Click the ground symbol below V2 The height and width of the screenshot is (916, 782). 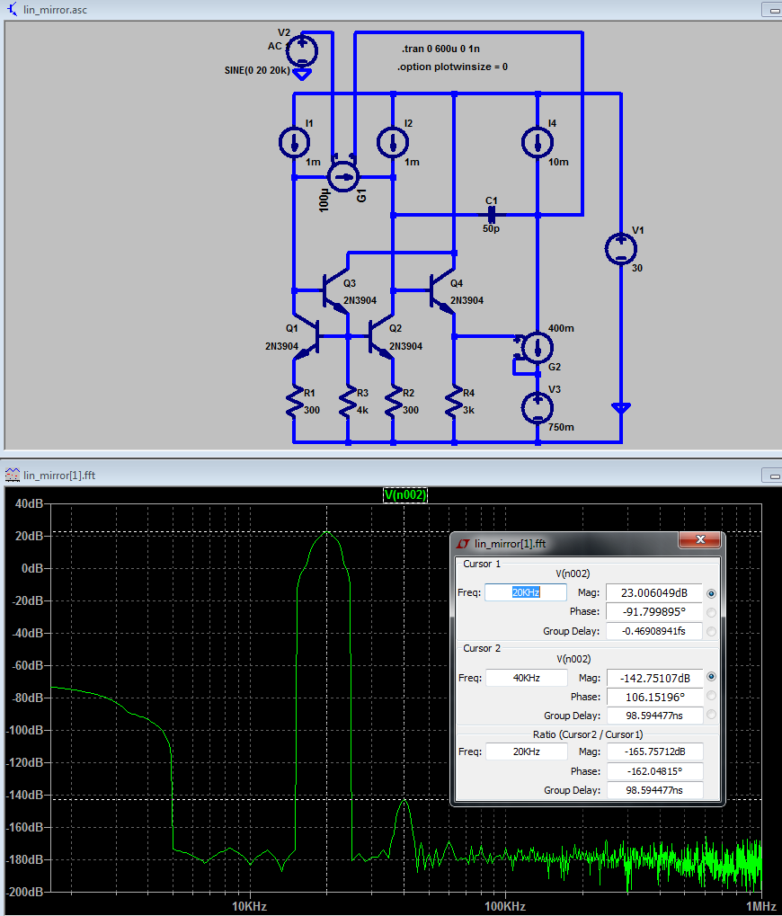coord(302,75)
